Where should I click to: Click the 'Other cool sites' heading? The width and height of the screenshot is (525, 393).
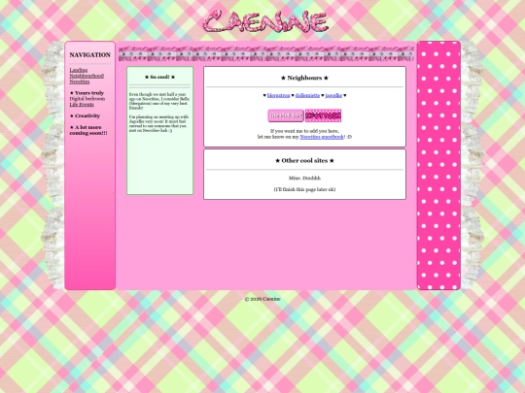tap(304, 160)
